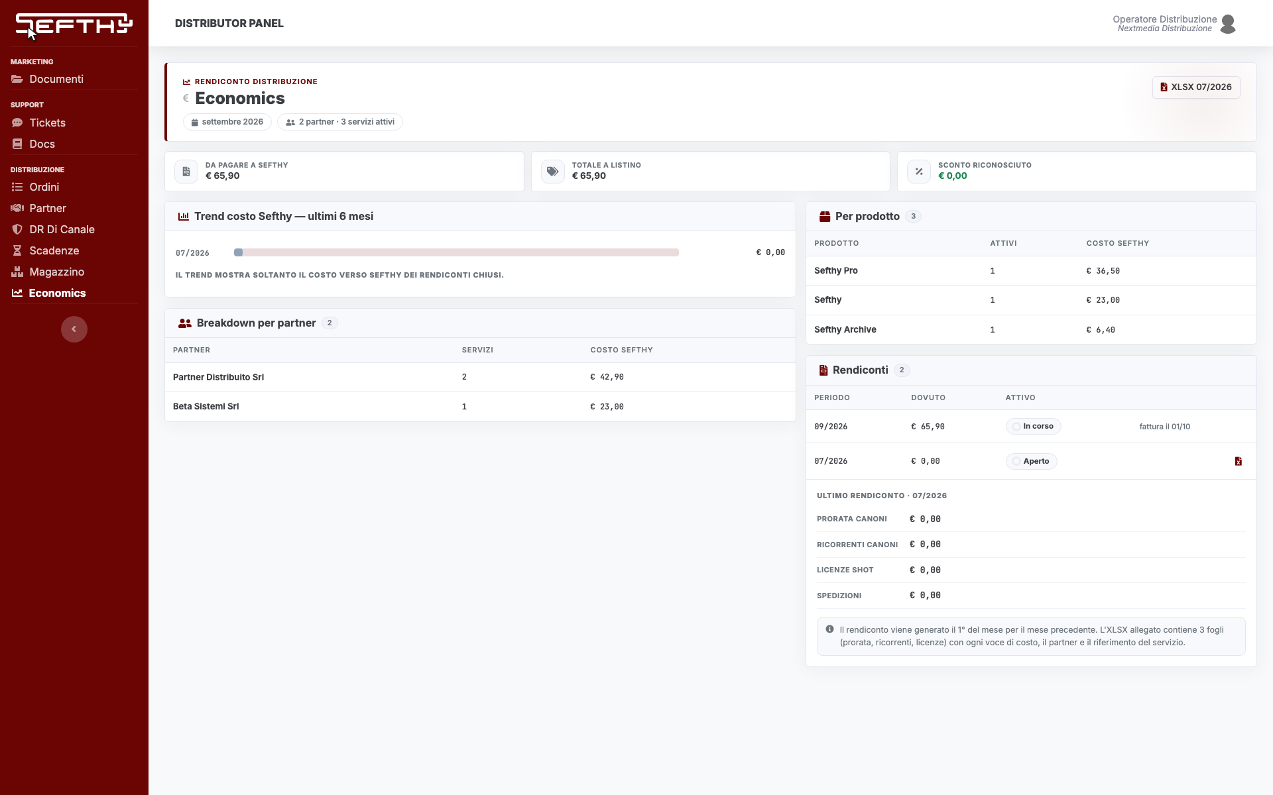Click the Sefthy product name cell

827,300
